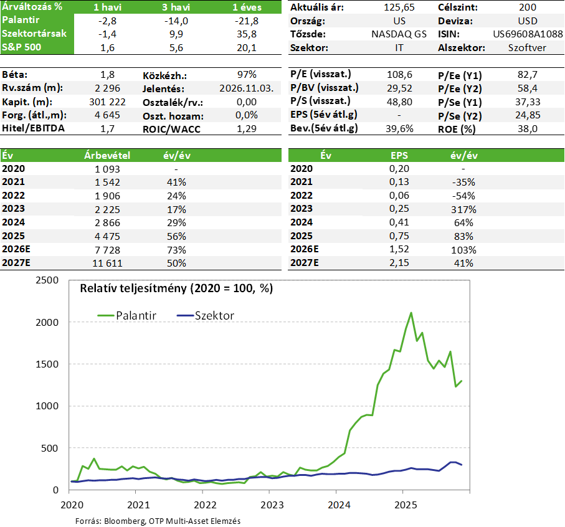This screenshot has width=565, height=527.
Task: Select Palantir 3 havi value -14,0
Action: point(176,21)
